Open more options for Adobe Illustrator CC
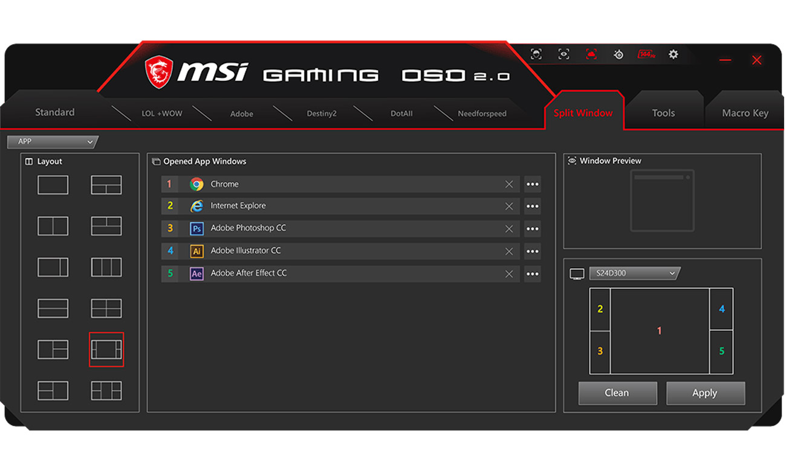The height and width of the screenshot is (471, 786). tap(532, 251)
